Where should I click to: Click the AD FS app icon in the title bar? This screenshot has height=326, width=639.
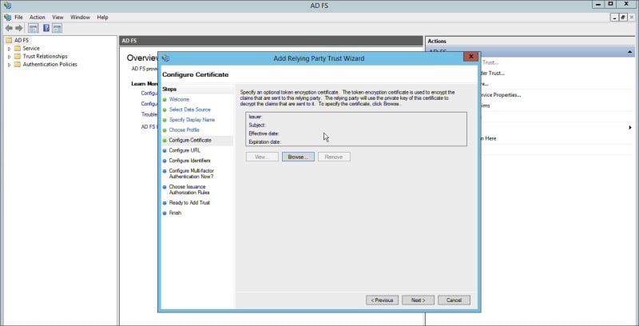pos(7,6)
